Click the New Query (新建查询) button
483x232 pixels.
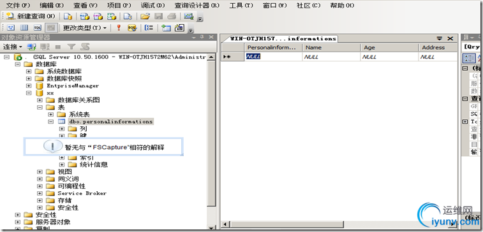click(x=31, y=17)
